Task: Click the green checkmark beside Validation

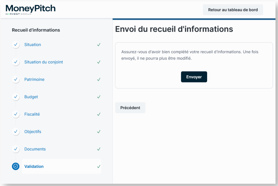Action: tap(99, 166)
